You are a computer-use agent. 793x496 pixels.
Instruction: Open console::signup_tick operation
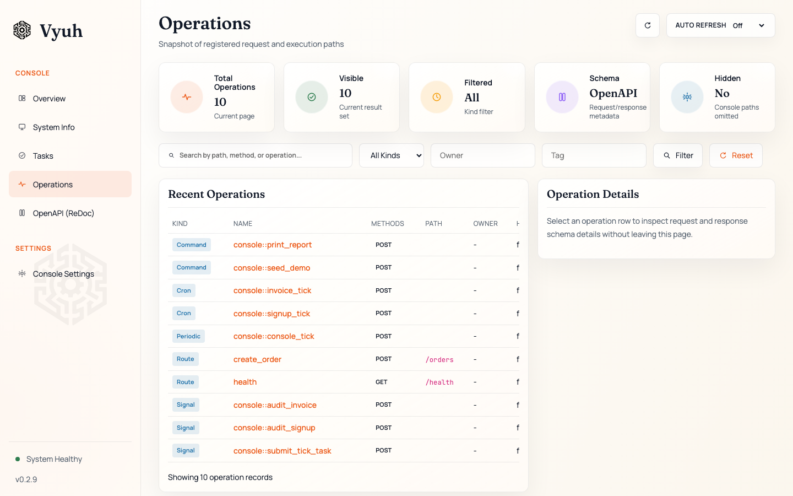pyautogui.click(x=271, y=314)
